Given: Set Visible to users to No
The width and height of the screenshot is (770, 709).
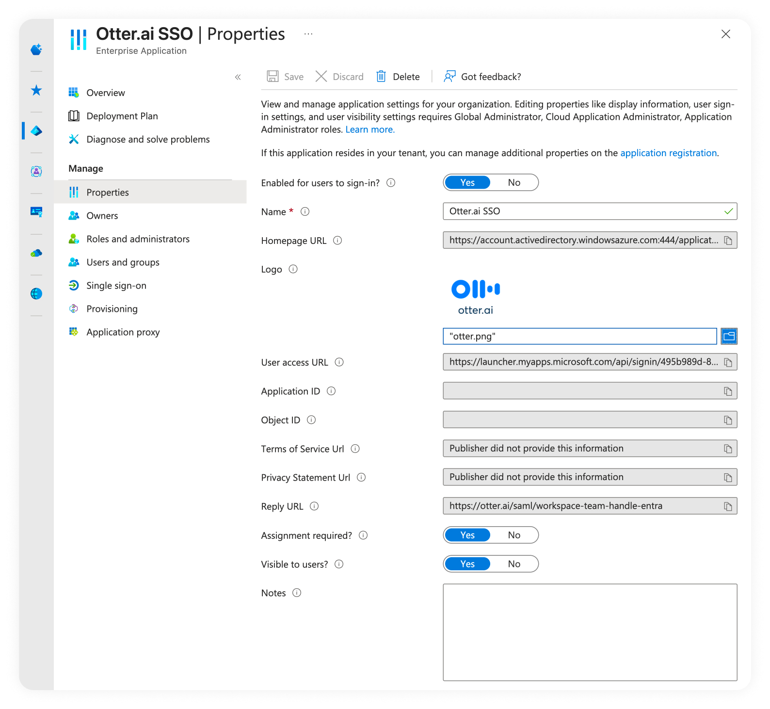Looking at the screenshot, I should pos(514,564).
